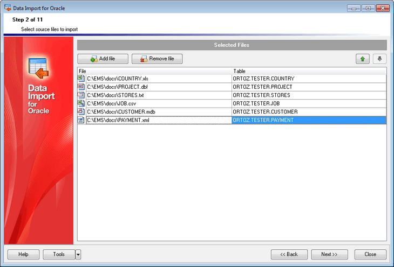Select the C:\EMS\docs\CUSTOMER.mdb file path

coord(159,111)
